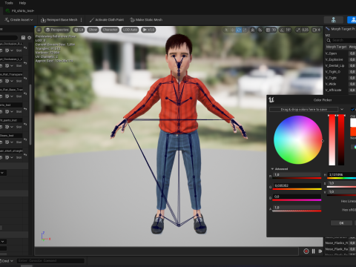Screen dimensions: 356x267
Task: Open the Lit shading mode menu
Action: pos(79,30)
